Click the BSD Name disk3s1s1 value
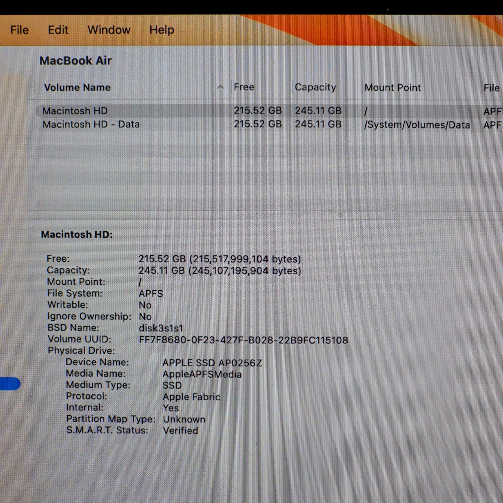503x503 pixels. pos(161,328)
